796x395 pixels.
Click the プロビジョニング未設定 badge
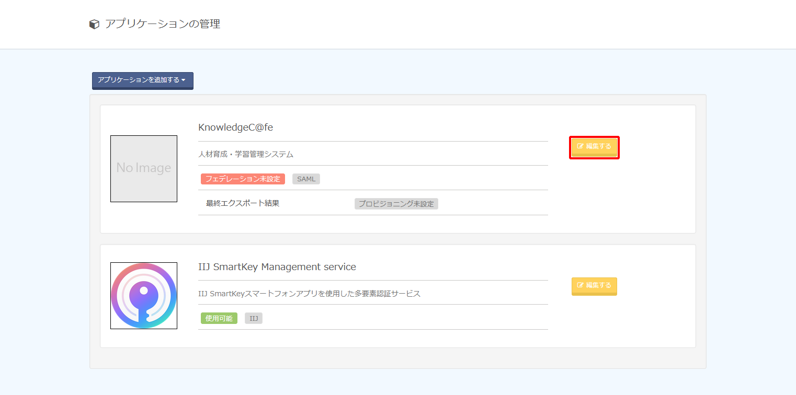click(x=396, y=204)
